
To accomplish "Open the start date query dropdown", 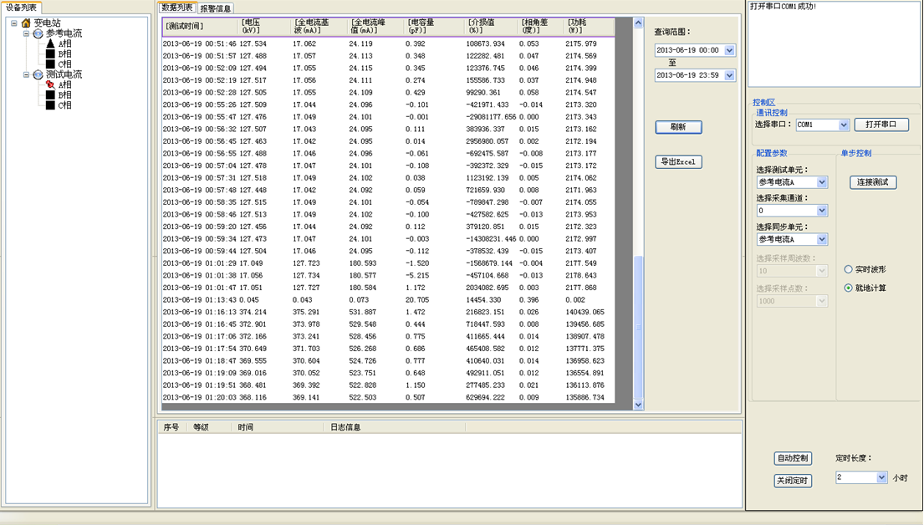I will [729, 50].
